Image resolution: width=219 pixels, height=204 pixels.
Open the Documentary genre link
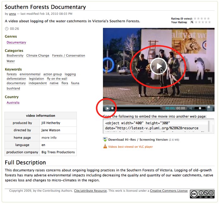(x=16, y=42)
